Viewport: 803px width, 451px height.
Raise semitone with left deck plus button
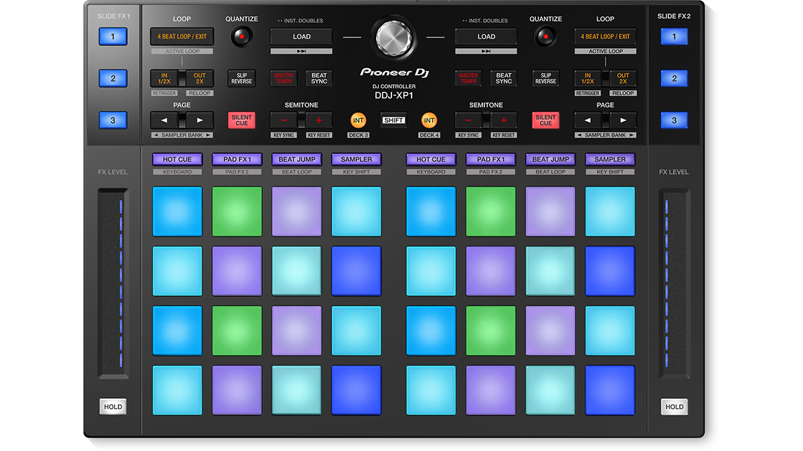tap(319, 121)
